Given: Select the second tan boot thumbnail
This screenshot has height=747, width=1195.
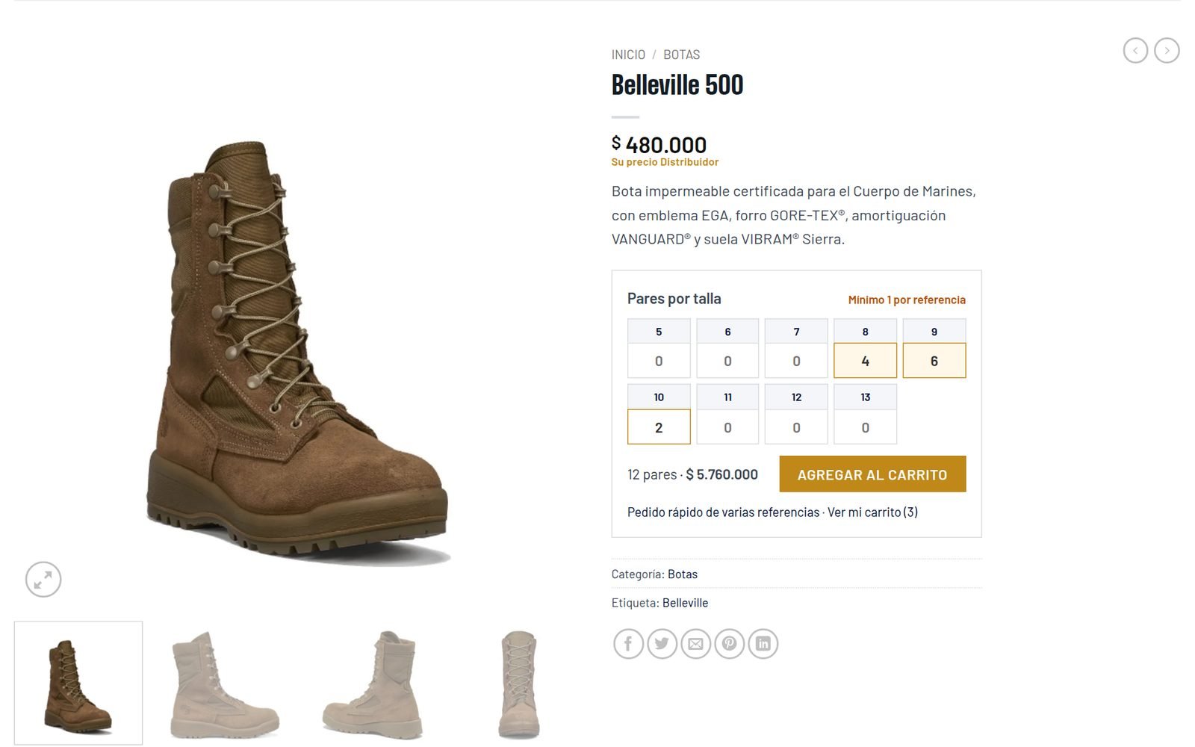Looking at the screenshot, I should click(x=373, y=684).
